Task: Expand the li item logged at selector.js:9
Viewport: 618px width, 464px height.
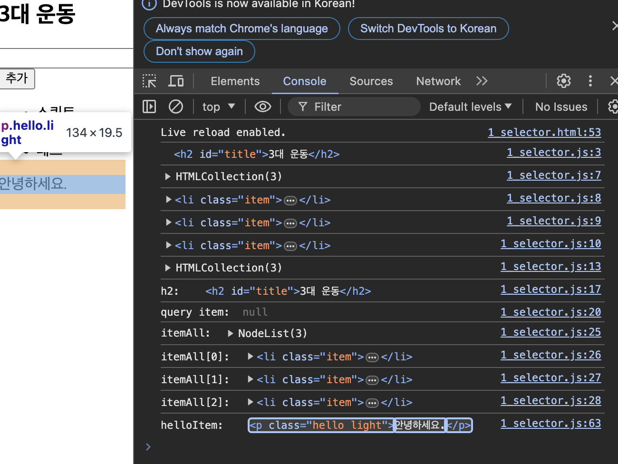Action: pyautogui.click(x=168, y=222)
